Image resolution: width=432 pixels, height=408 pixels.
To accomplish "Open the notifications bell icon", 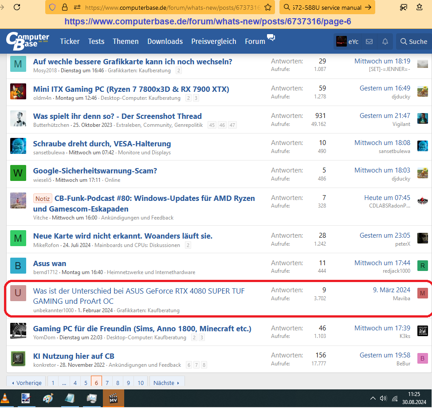I will pos(385,42).
